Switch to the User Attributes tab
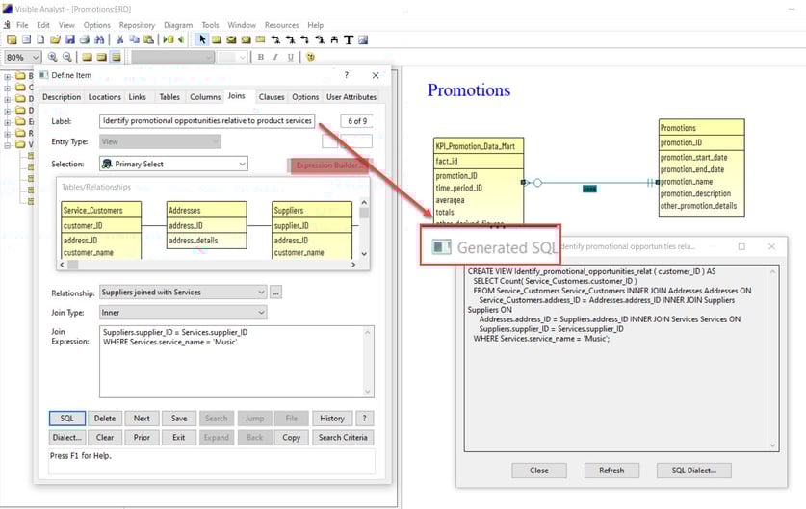The height and width of the screenshot is (509, 806). pos(351,96)
